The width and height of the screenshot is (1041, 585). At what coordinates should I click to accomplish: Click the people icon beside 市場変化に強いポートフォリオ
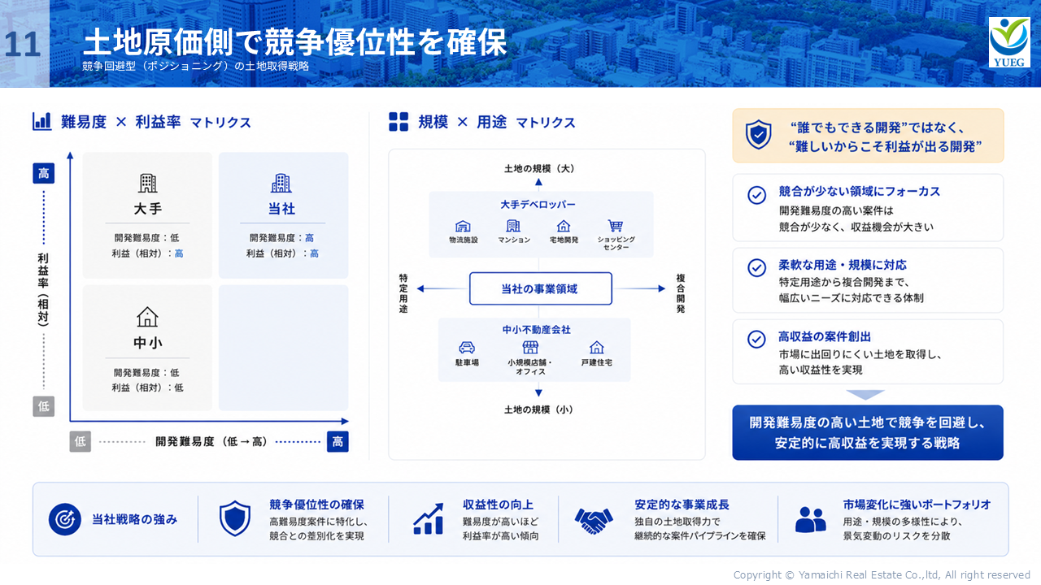(x=810, y=520)
